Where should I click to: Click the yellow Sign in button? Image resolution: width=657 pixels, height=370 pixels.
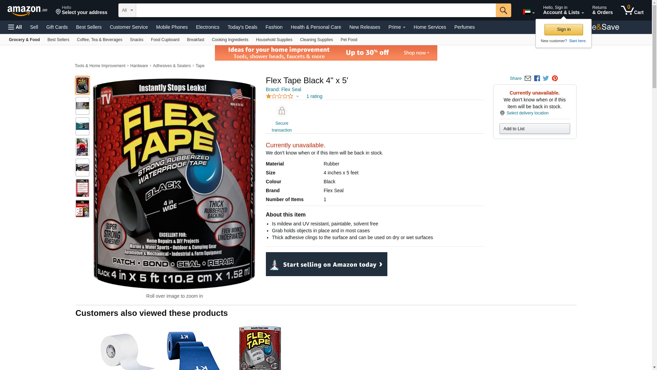click(x=564, y=29)
